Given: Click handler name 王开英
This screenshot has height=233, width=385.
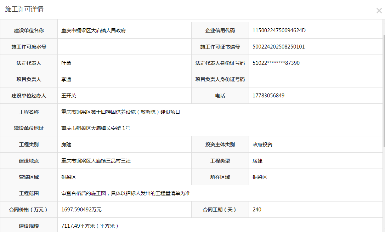Looking at the screenshot, I should [x=69, y=96].
